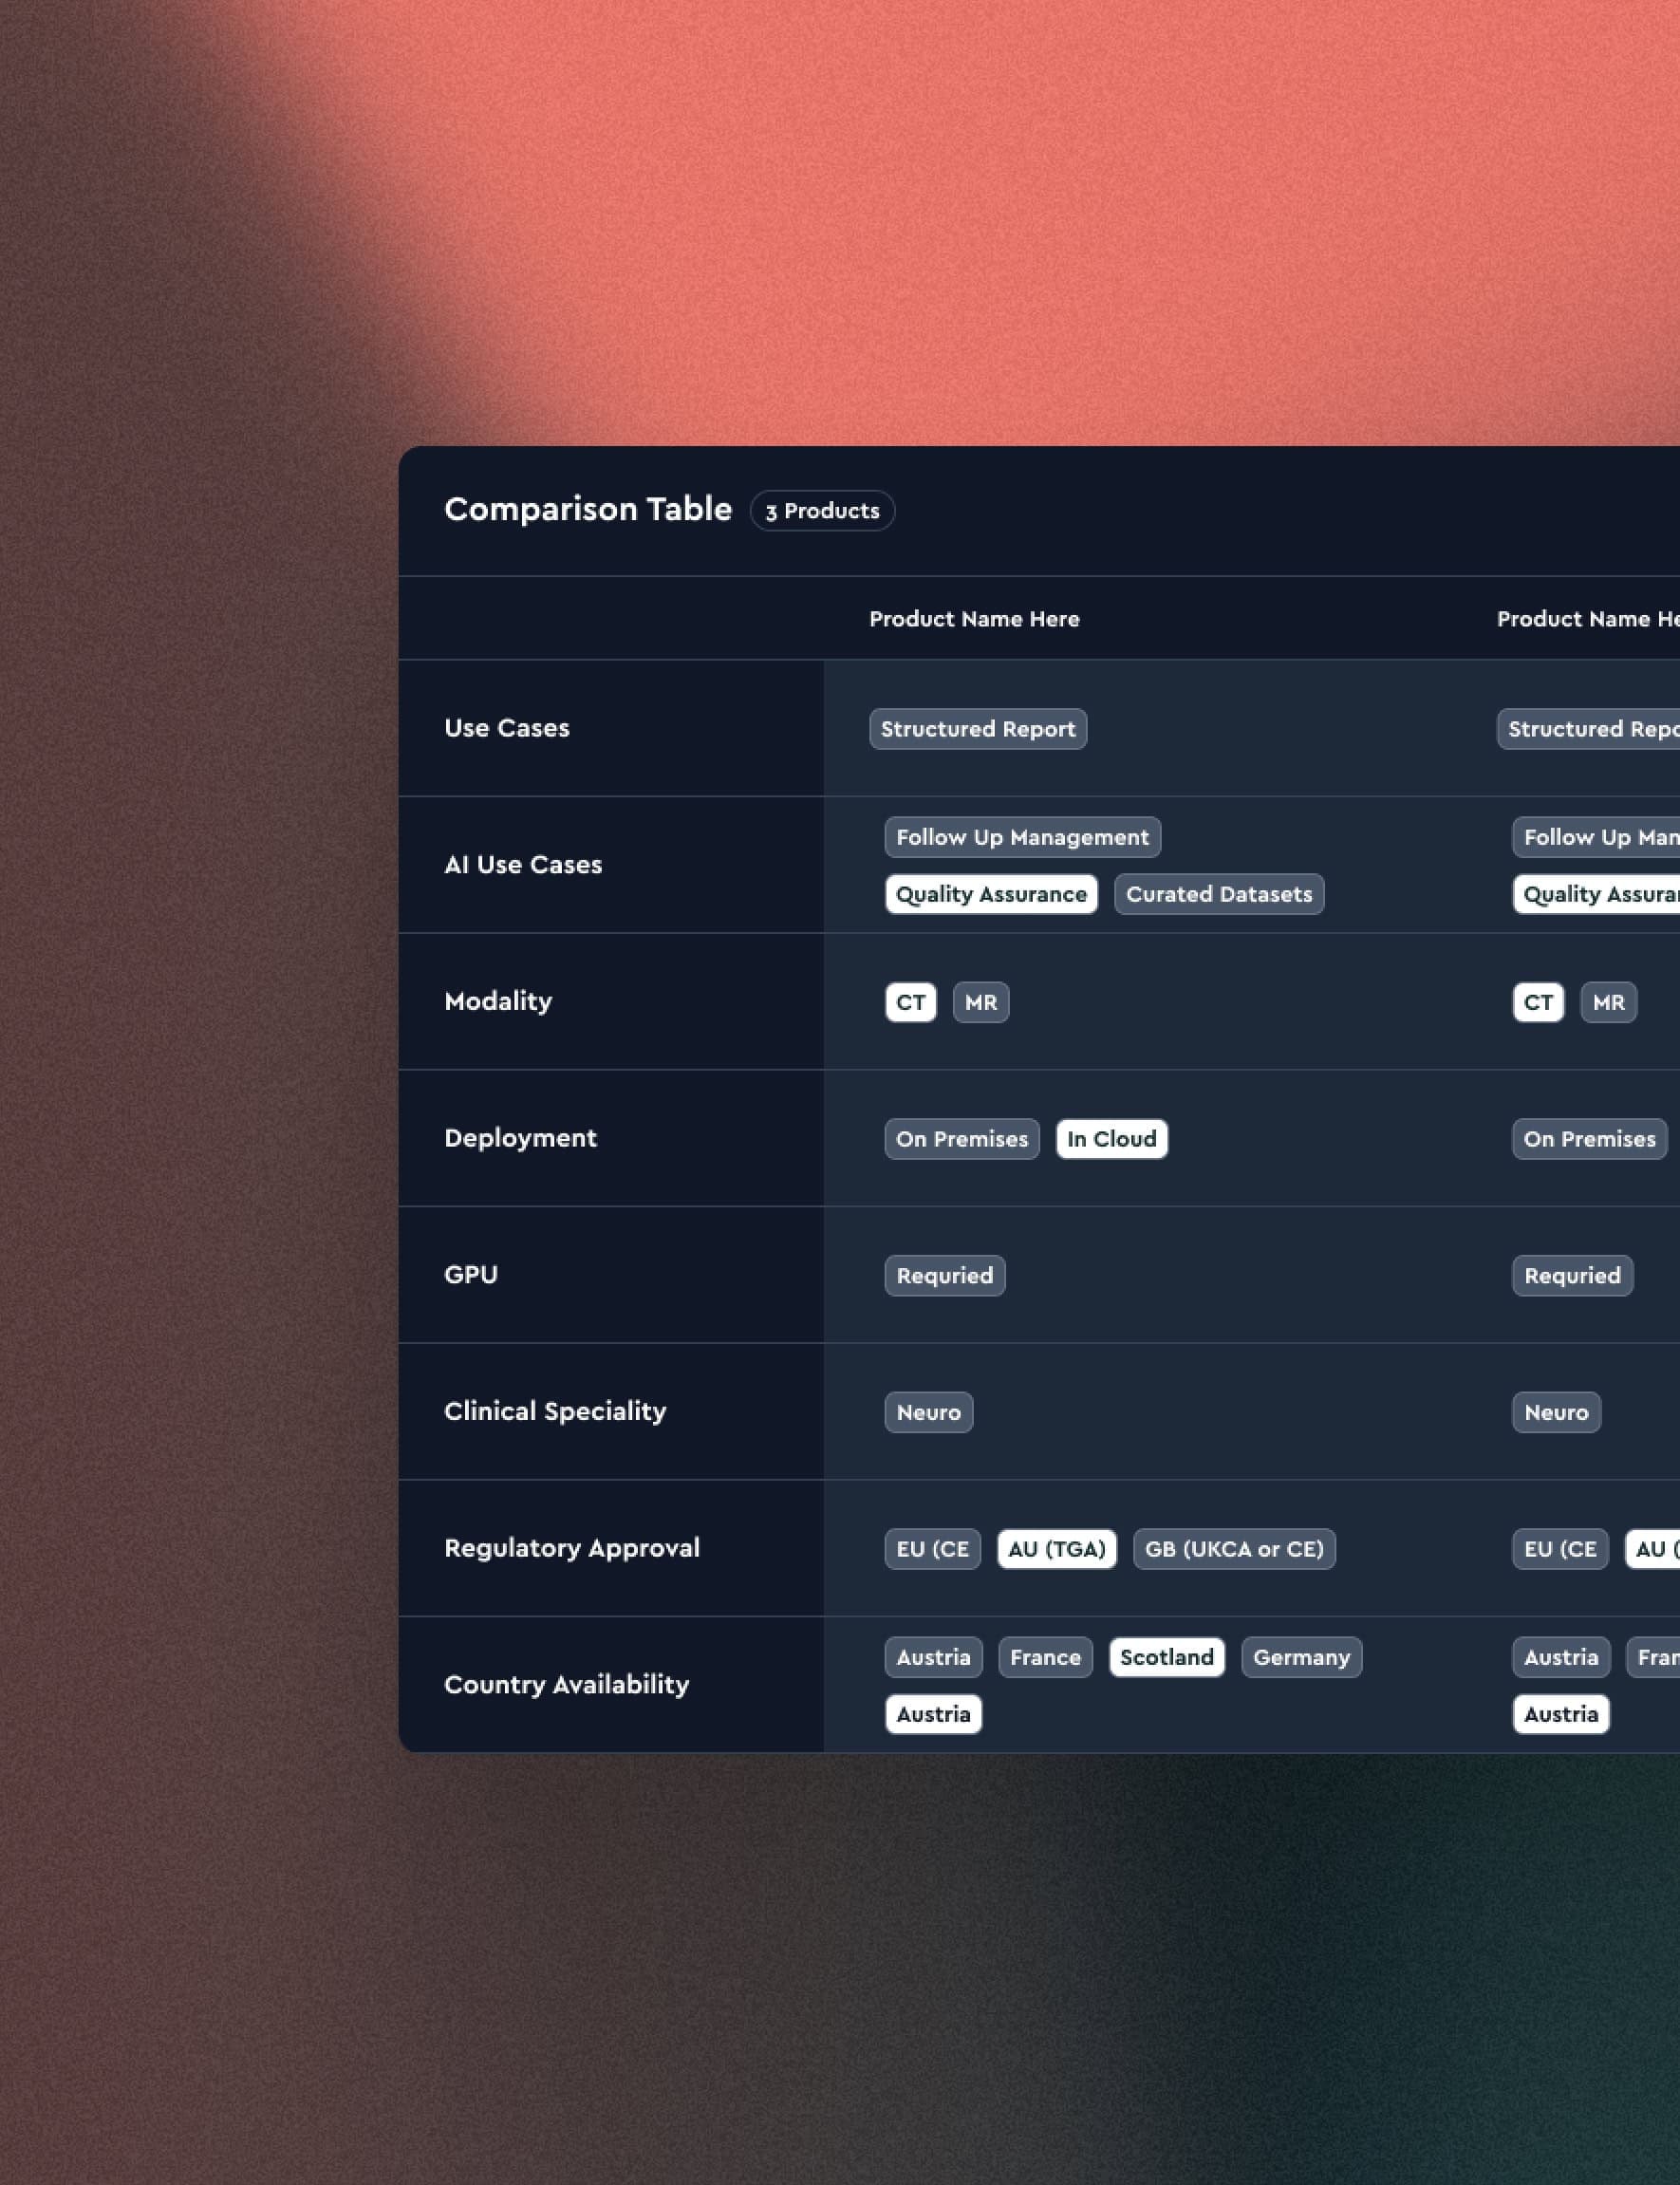
Task: Toggle highlighted CT tag in first product column
Action: 910,1002
